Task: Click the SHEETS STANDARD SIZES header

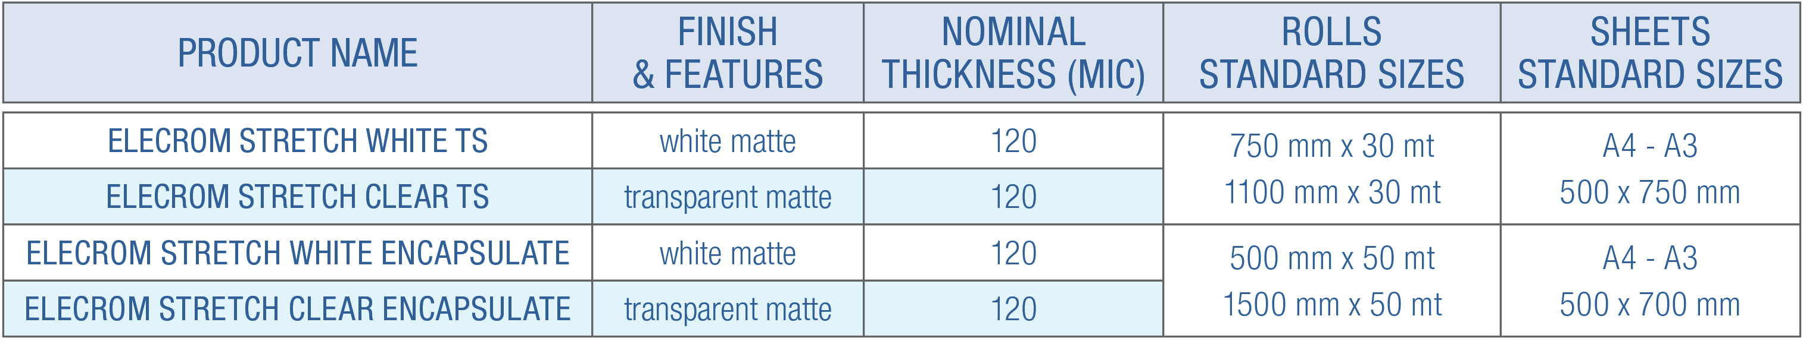Action: point(1650,53)
